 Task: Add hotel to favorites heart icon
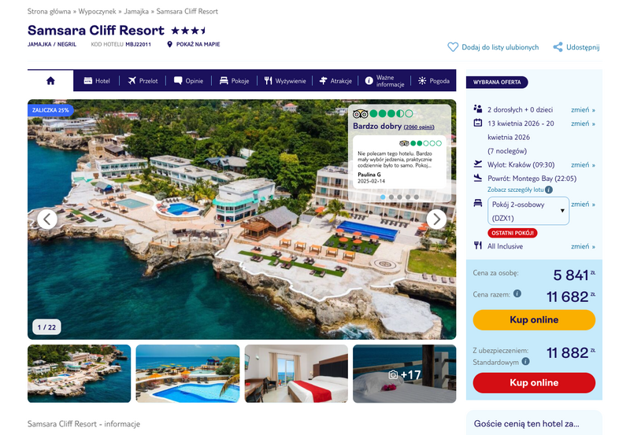[453, 47]
